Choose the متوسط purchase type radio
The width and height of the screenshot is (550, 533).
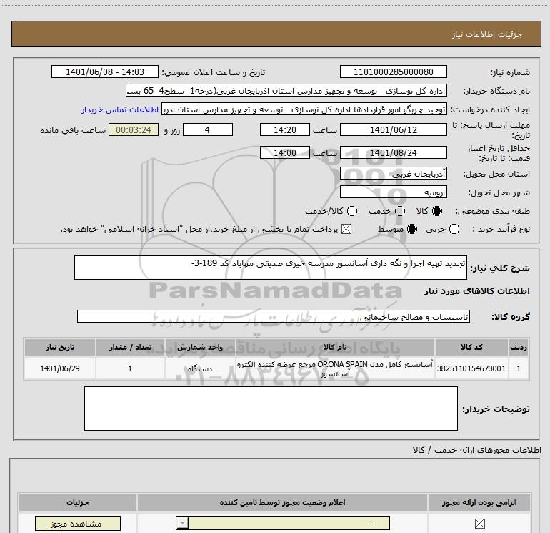(x=412, y=229)
